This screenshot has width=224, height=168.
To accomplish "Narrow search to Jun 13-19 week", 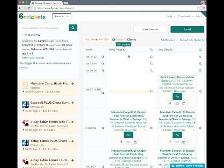I will click(x=103, y=64).
